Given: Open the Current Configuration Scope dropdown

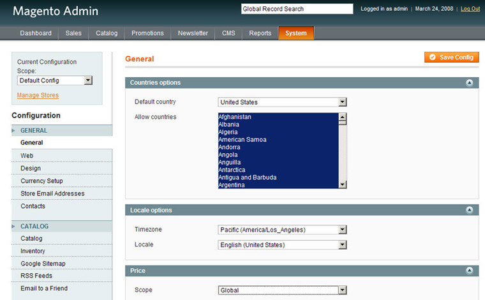Looking at the screenshot, I should (55, 80).
